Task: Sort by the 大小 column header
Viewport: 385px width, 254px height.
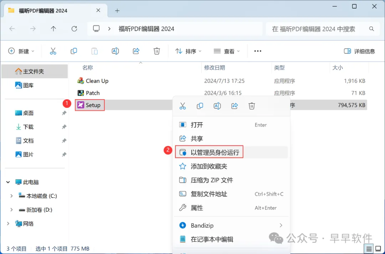Action: click(337, 67)
